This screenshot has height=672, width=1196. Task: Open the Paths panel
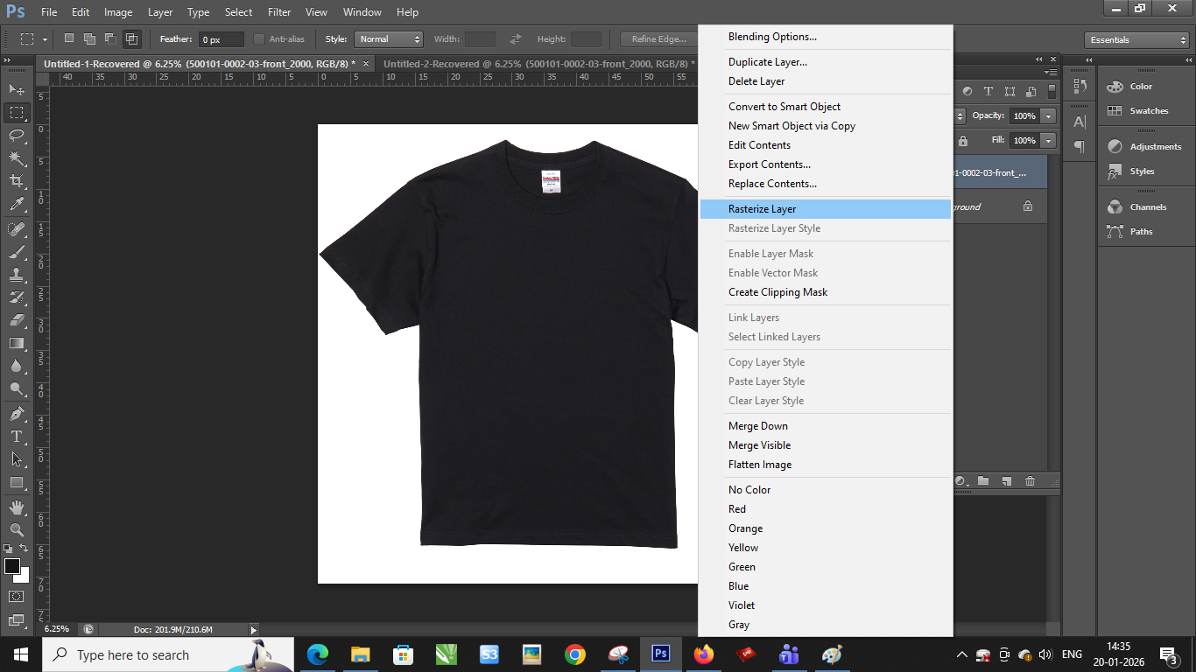1141,232
